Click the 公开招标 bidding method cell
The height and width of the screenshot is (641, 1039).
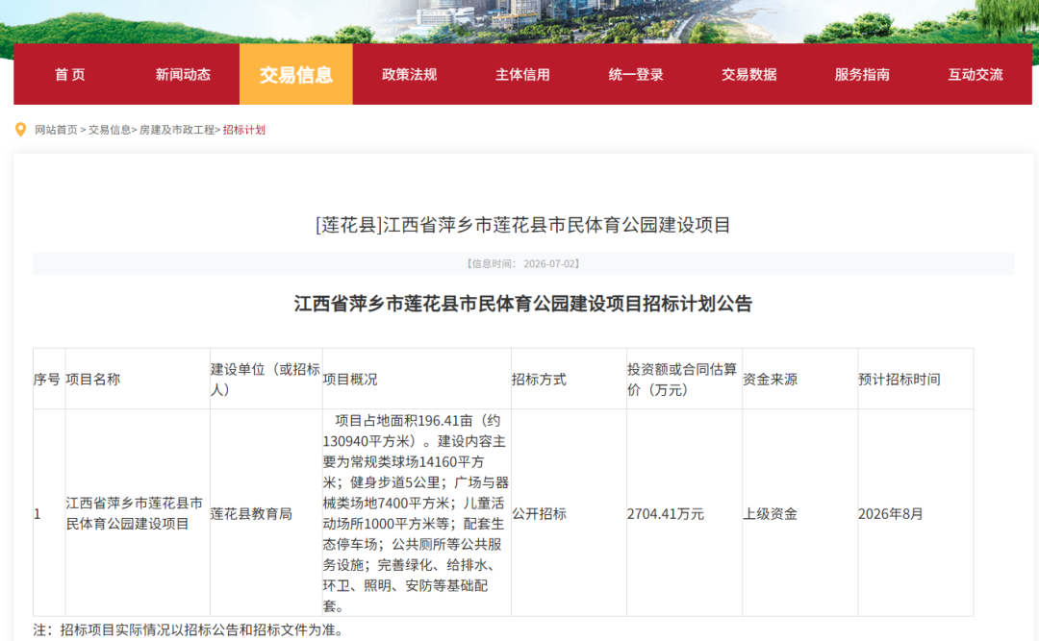pyautogui.click(x=570, y=513)
